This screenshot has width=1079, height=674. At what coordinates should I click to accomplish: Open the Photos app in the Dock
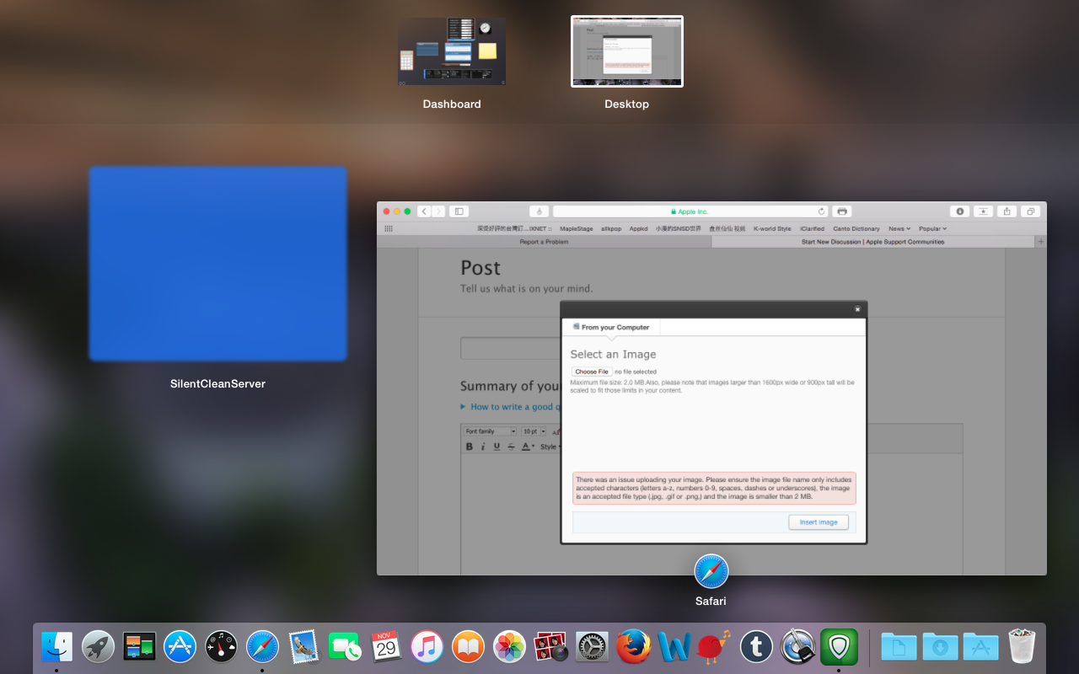510,647
